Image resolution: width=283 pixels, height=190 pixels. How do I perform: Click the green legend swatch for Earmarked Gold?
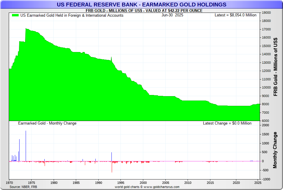[x=15, y=15]
